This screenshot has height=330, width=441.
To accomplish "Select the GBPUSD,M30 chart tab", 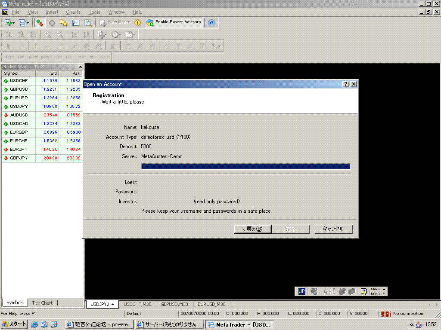I will (x=174, y=304).
